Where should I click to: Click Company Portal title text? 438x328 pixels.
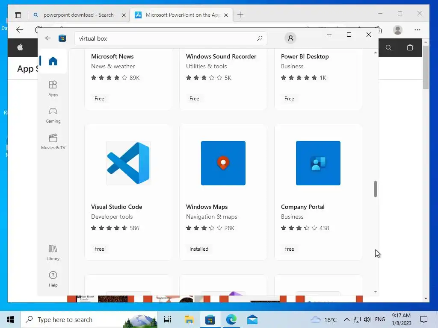coord(302,207)
